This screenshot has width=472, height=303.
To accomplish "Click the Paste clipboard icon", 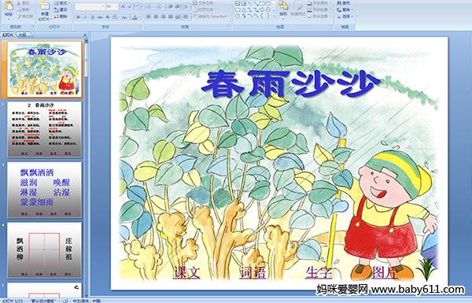I will tap(9, 9).
